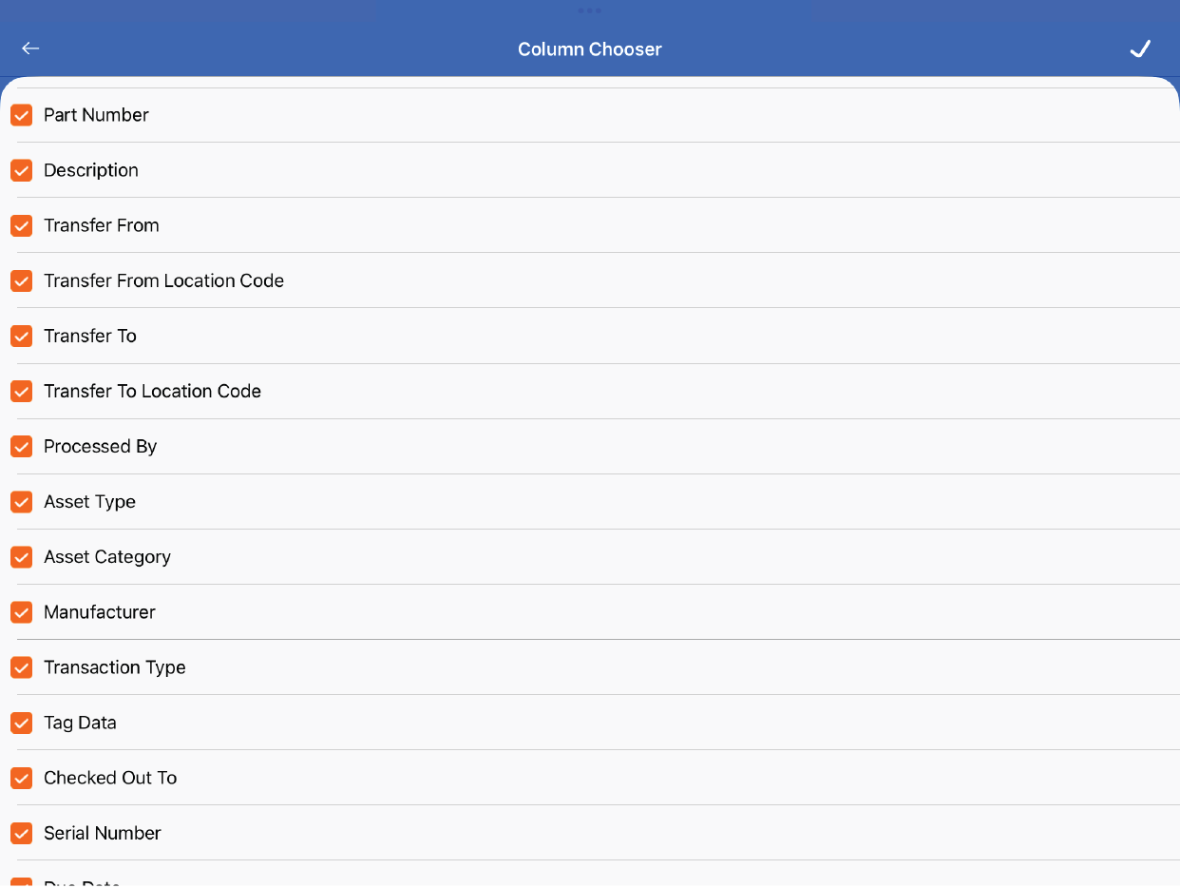Toggle the Manufacturer checkbox
The image size is (1180, 888).
pyautogui.click(x=21, y=611)
